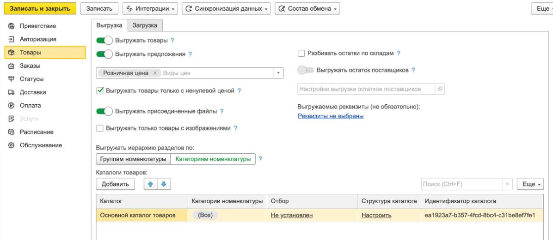This screenshot has height=240, width=553.
Task: Click the Записать button
Action: pyautogui.click(x=99, y=9)
